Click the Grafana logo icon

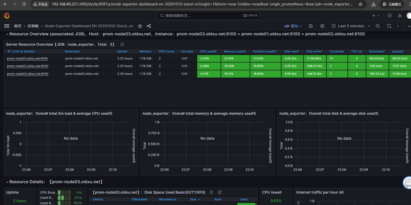(7, 16)
